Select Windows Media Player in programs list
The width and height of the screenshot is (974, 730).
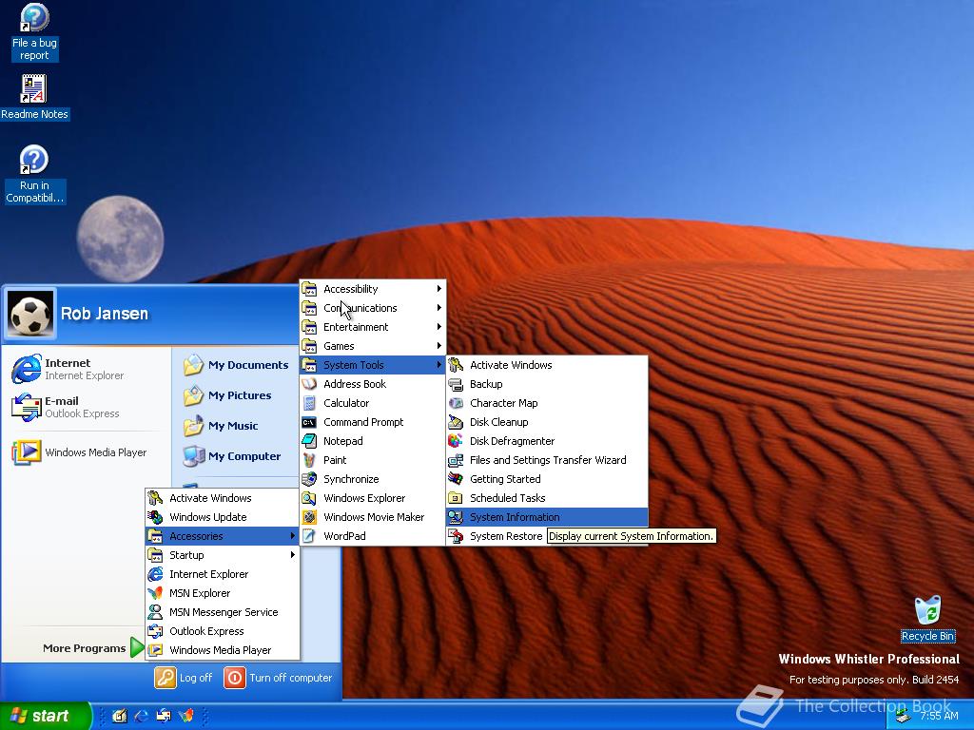[x=223, y=650]
